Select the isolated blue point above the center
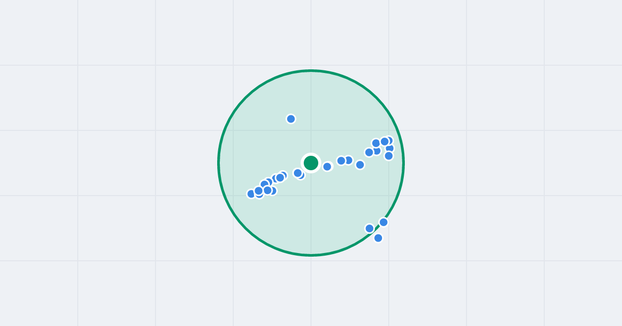The width and height of the screenshot is (622, 326). [x=291, y=119]
